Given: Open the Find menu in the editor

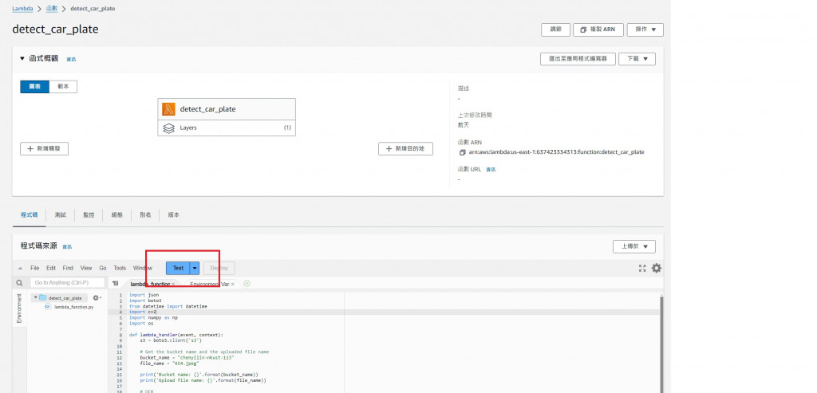Looking at the screenshot, I should [68, 268].
